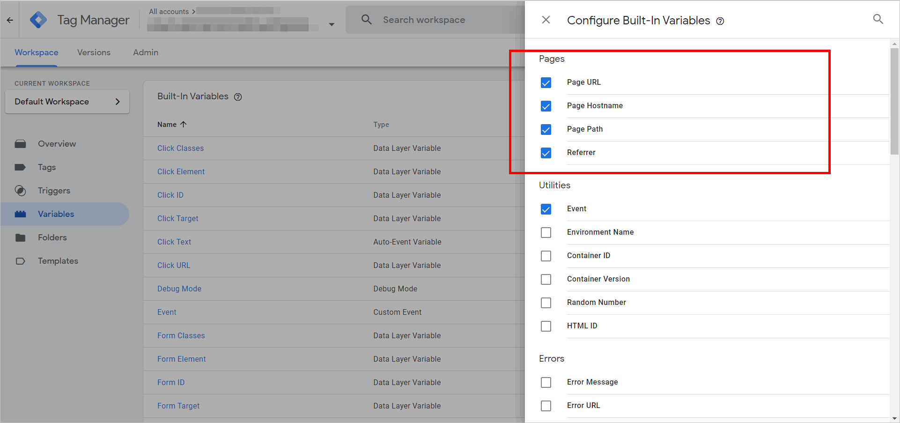Enable the Container Version checkbox
The image size is (900, 423).
click(x=546, y=280)
